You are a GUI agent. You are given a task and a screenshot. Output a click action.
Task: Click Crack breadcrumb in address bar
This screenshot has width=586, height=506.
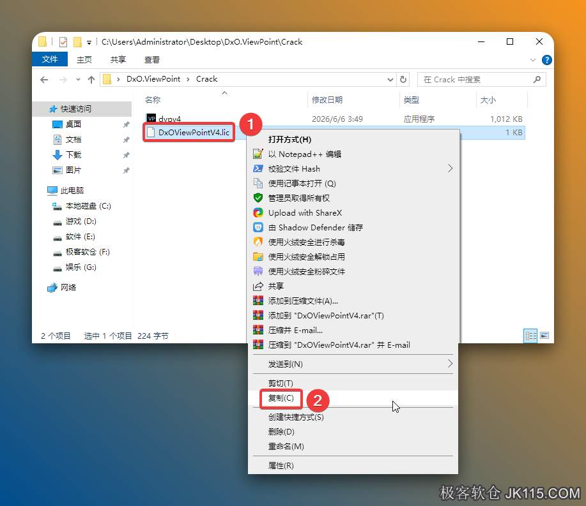click(206, 79)
